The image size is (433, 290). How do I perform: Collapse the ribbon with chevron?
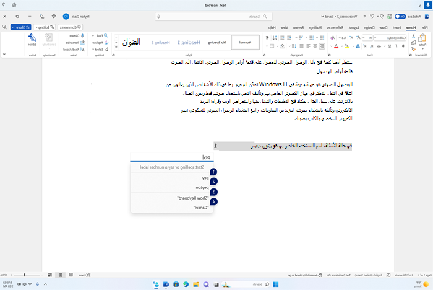click(x=4, y=54)
